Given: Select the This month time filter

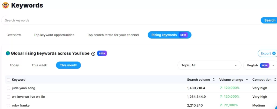Looking at the screenshot, I should pyautogui.click(x=68, y=65).
